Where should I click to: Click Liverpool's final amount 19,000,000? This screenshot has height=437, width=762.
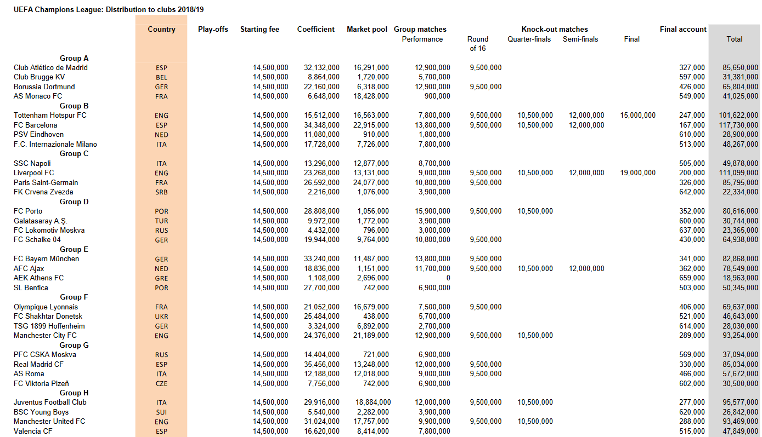[638, 173]
